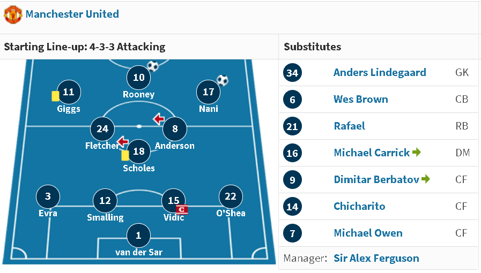This screenshot has height=273, width=481.
Task: Click the red substitution arrow above Anderson
Action: pos(159,119)
